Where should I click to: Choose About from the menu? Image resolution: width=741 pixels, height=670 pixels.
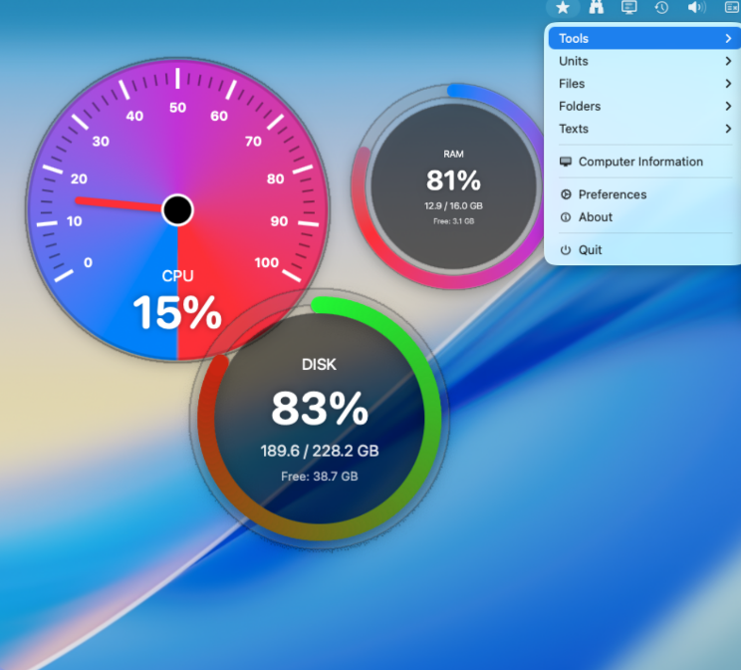point(596,217)
